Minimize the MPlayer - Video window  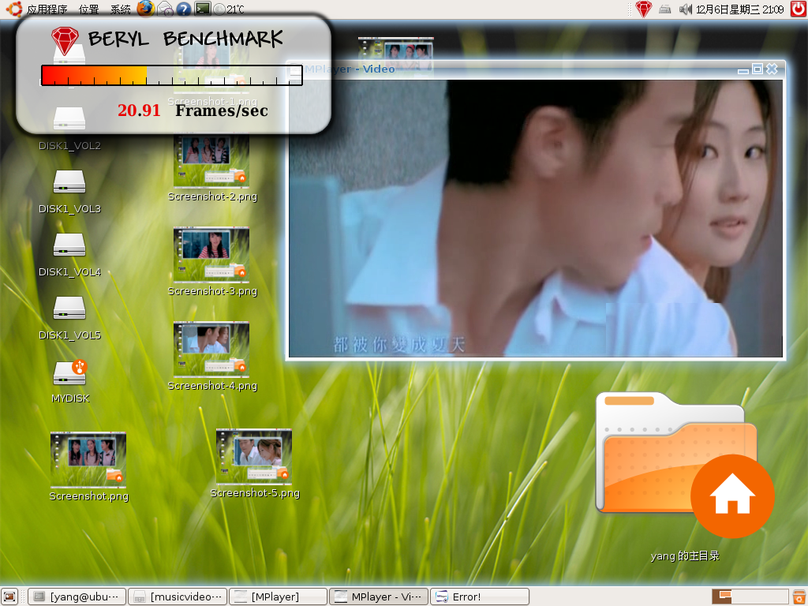point(743,69)
